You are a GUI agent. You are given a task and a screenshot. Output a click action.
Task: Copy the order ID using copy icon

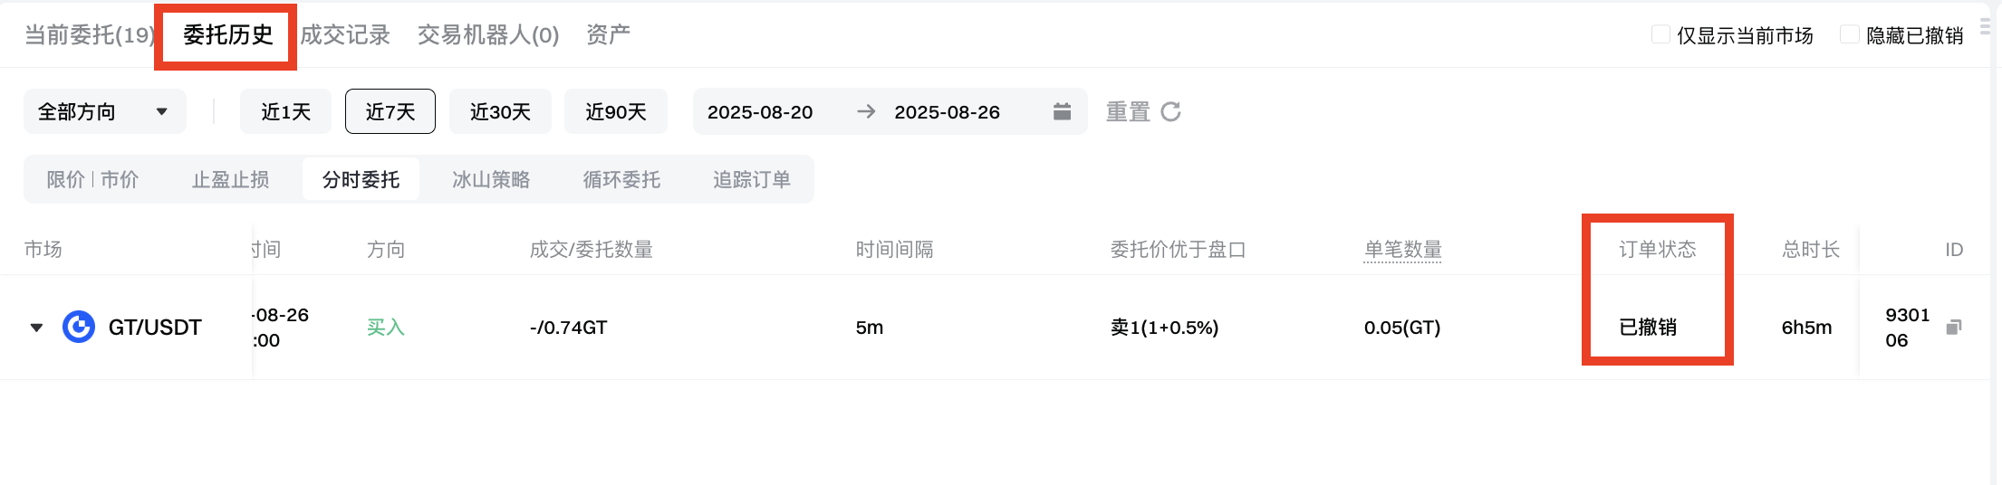tap(1954, 328)
